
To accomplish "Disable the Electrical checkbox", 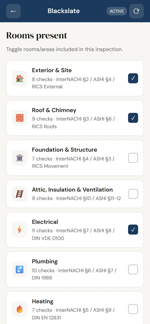I will [x=133, y=230].
